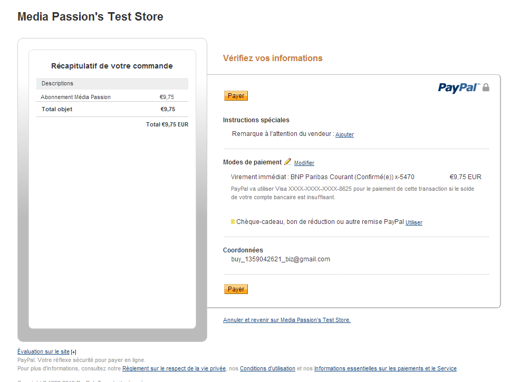
Task: Click Media Passion's Test Store heading
Action: pos(90,16)
